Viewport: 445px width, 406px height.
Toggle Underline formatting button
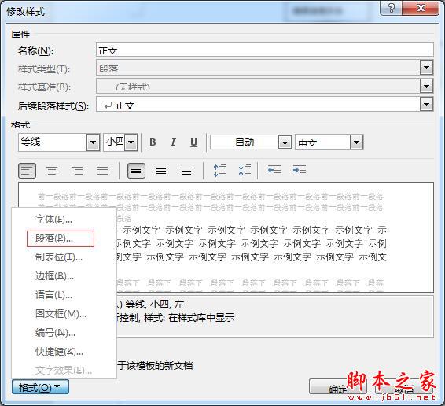[x=193, y=142]
